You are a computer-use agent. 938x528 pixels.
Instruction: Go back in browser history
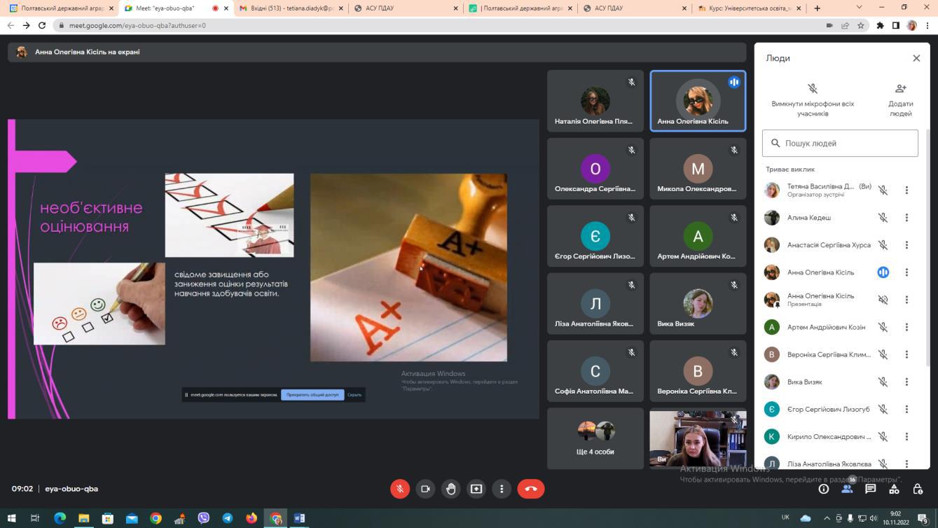(11, 25)
